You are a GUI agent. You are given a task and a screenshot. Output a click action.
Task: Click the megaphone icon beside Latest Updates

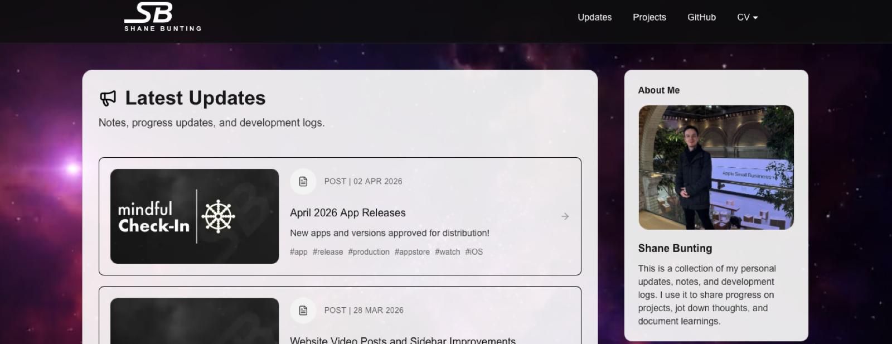108,98
